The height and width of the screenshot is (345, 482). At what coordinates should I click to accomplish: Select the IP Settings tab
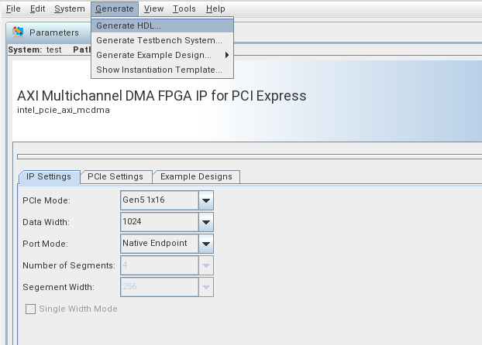pyautogui.click(x=49, y=176)
